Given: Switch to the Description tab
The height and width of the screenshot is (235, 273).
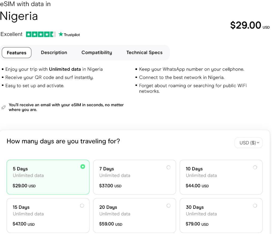Looking at the screenshot, I should (x=54, y=52).
